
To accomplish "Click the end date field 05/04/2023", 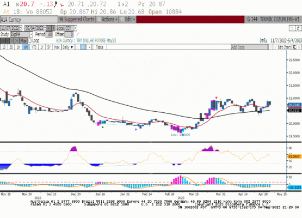I will point(34,28).
